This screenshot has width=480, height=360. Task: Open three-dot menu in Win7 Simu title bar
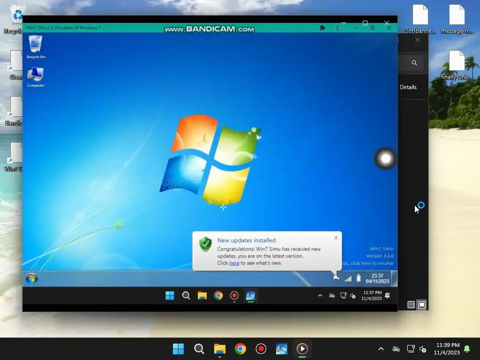[x=337, y=28]
